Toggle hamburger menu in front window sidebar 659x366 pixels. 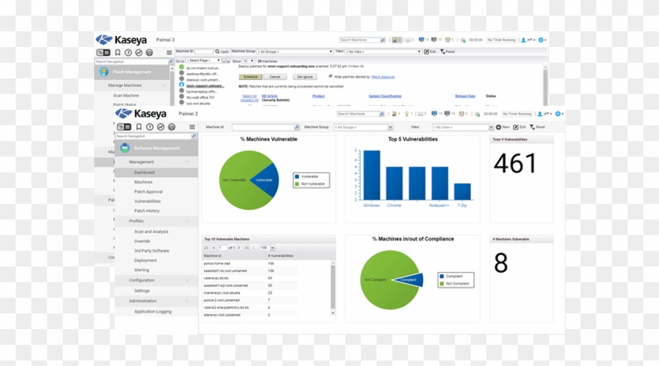(x=192, y=127)
